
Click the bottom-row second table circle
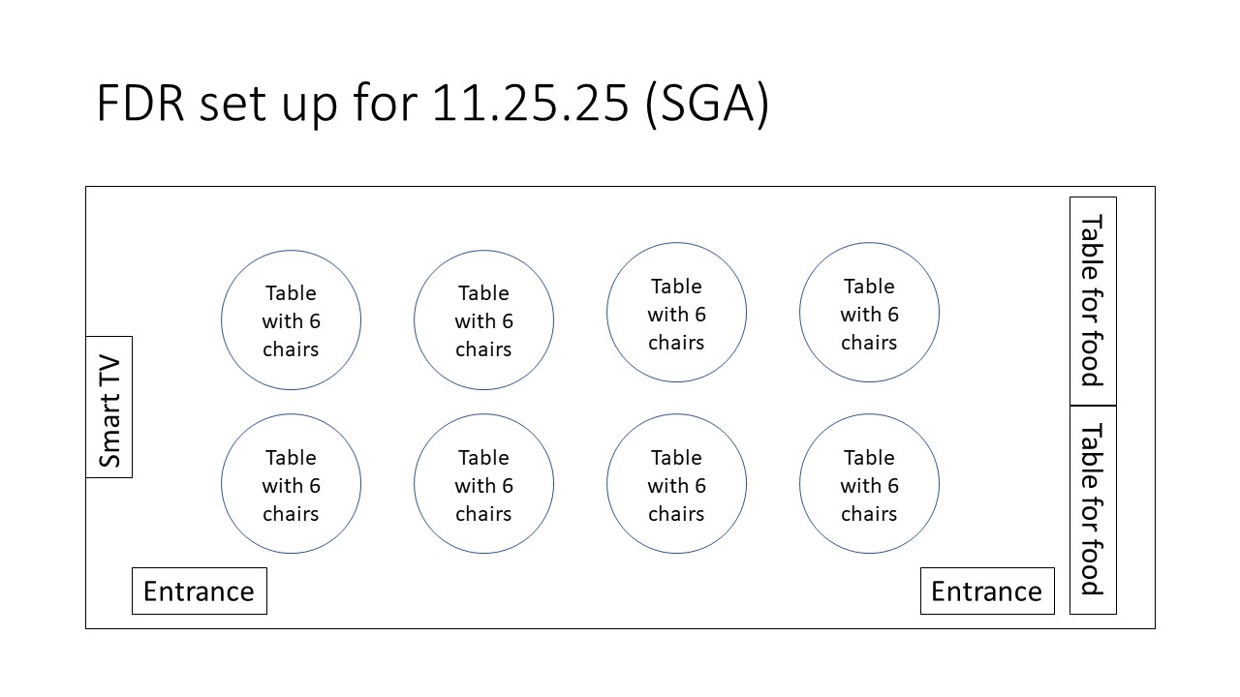coord(483,484)
